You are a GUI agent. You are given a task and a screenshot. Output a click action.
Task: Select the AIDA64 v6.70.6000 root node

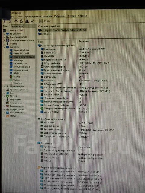click(x=13, y=30)
